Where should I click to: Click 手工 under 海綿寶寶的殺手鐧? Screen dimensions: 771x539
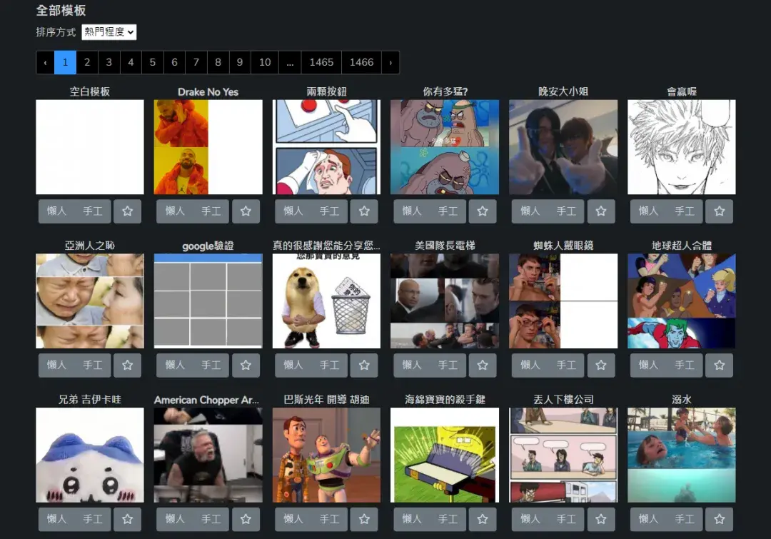click(x=448, y=519)
